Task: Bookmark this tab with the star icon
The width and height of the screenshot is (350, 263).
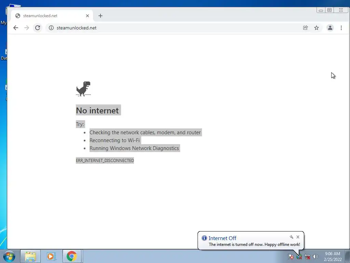Action: [317, 28]
